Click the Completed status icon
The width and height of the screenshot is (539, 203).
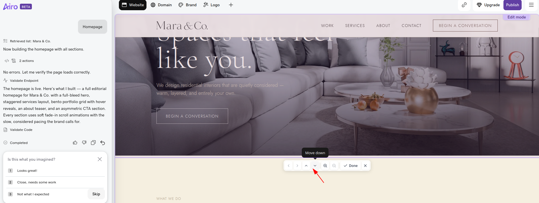pyautogui.click(x=5, y=143)
